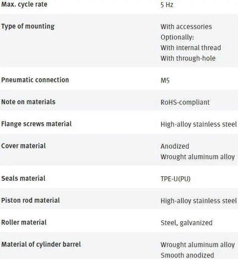
Task: Select the 5 Hz value text
Action: (167, 5)
